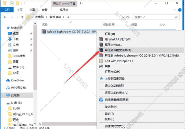Click 软件 (D:) in the address breadcrumb
This screenshot has width=185, height=129.
pos(55,17)
